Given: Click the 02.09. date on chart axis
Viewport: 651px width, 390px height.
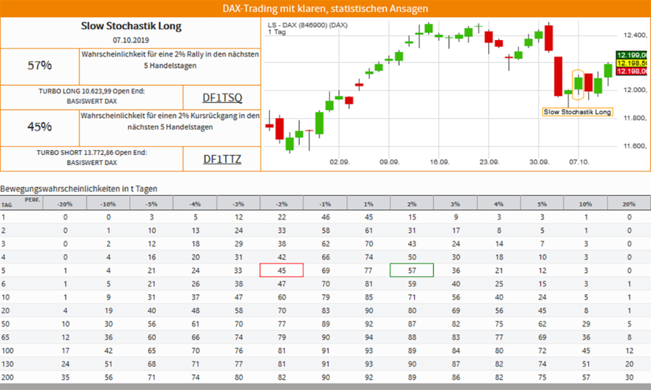Looking at the screenshot, I should pos(339,162).
